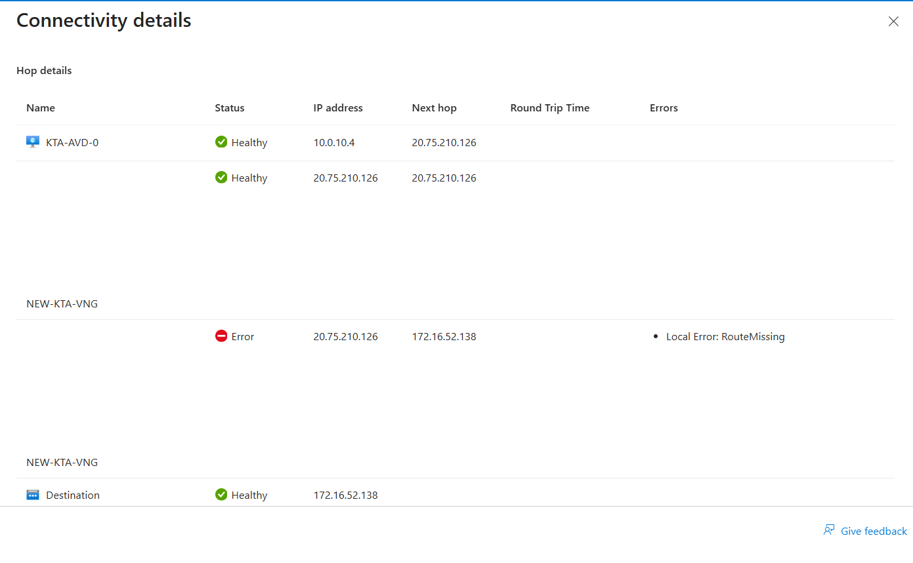Click the Next hop column header
Viewport: 913px width, 563px height.
point(434,107)
